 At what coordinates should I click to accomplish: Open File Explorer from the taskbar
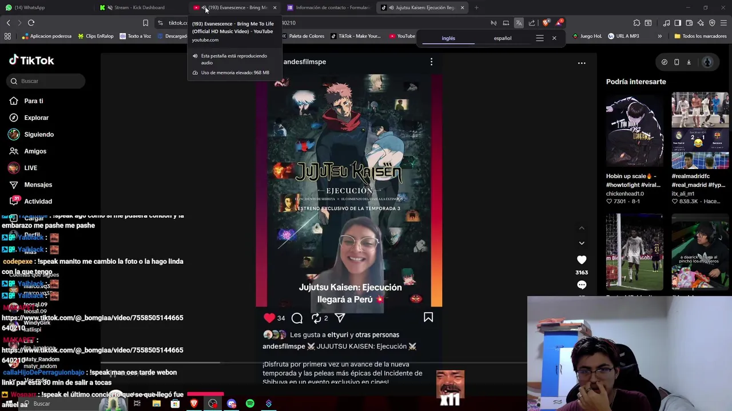[x=156, y=404]
